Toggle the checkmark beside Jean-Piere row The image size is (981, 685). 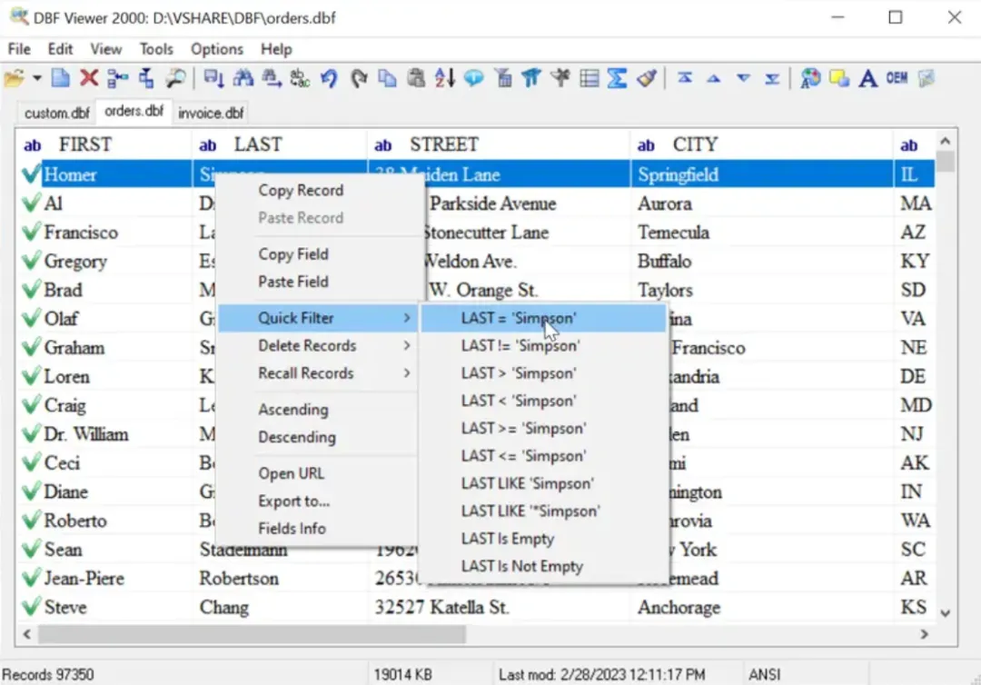[x=31, y=578]
